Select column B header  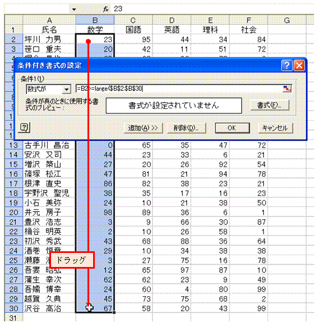click(95, 20)
